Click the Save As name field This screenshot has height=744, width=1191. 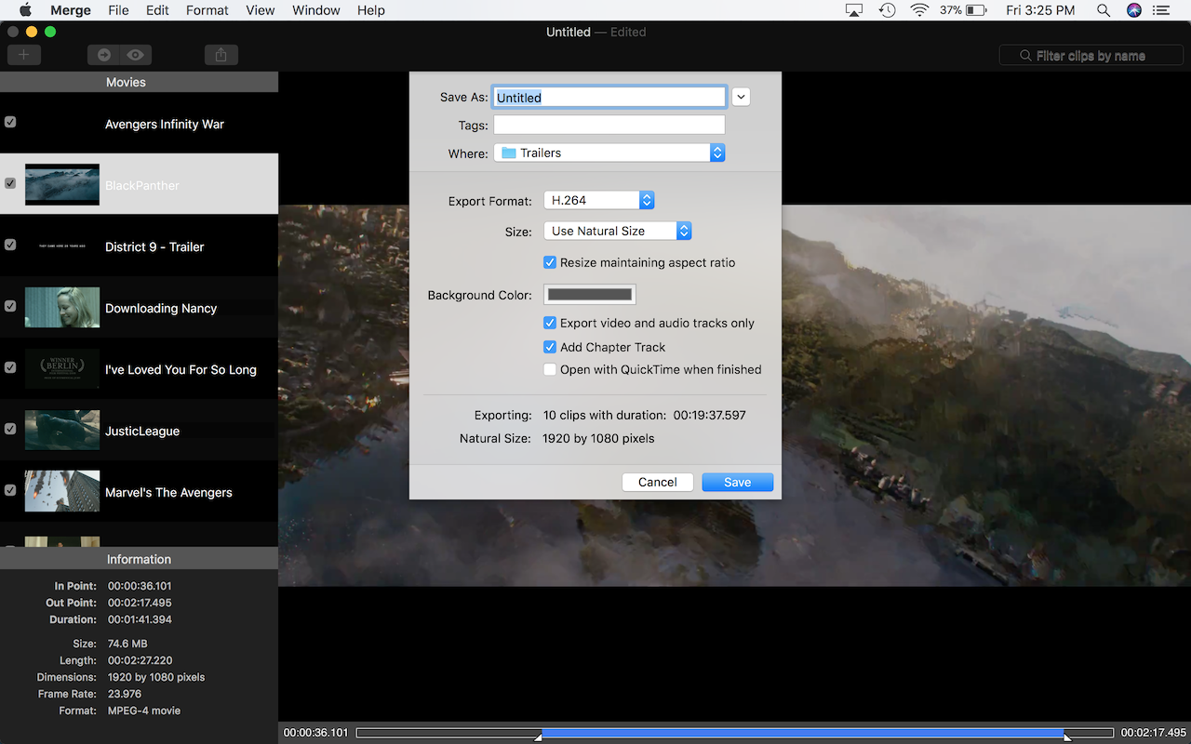(x=609, y=97)
